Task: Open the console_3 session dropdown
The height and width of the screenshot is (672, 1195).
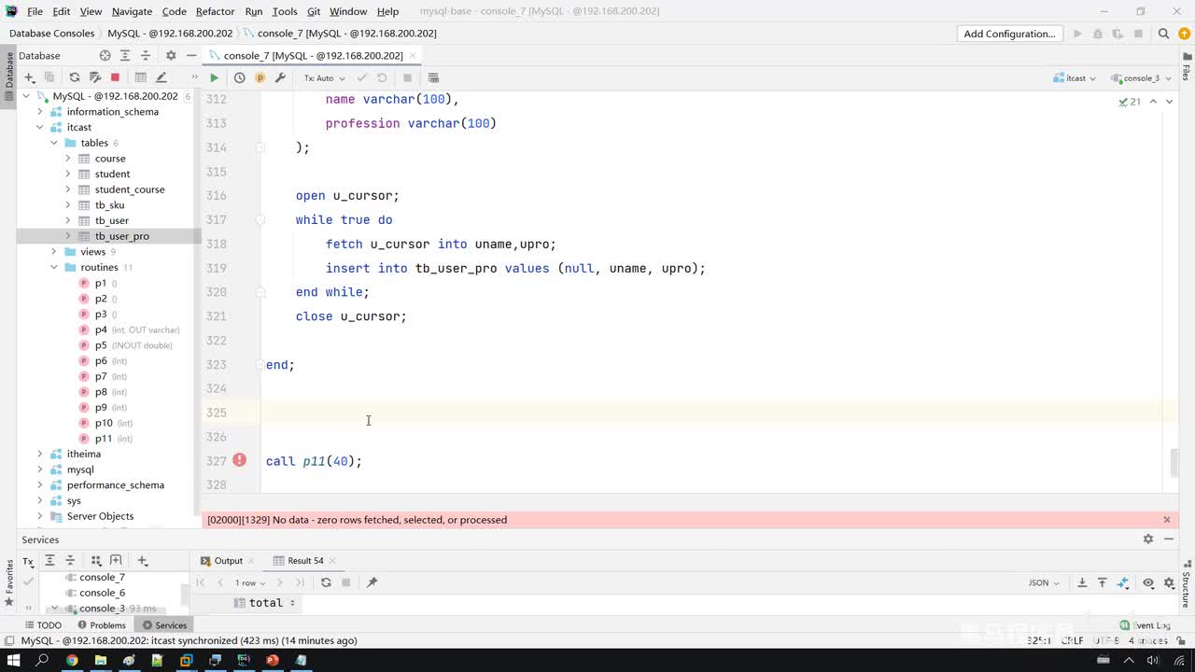Action: coord(1141,77)
